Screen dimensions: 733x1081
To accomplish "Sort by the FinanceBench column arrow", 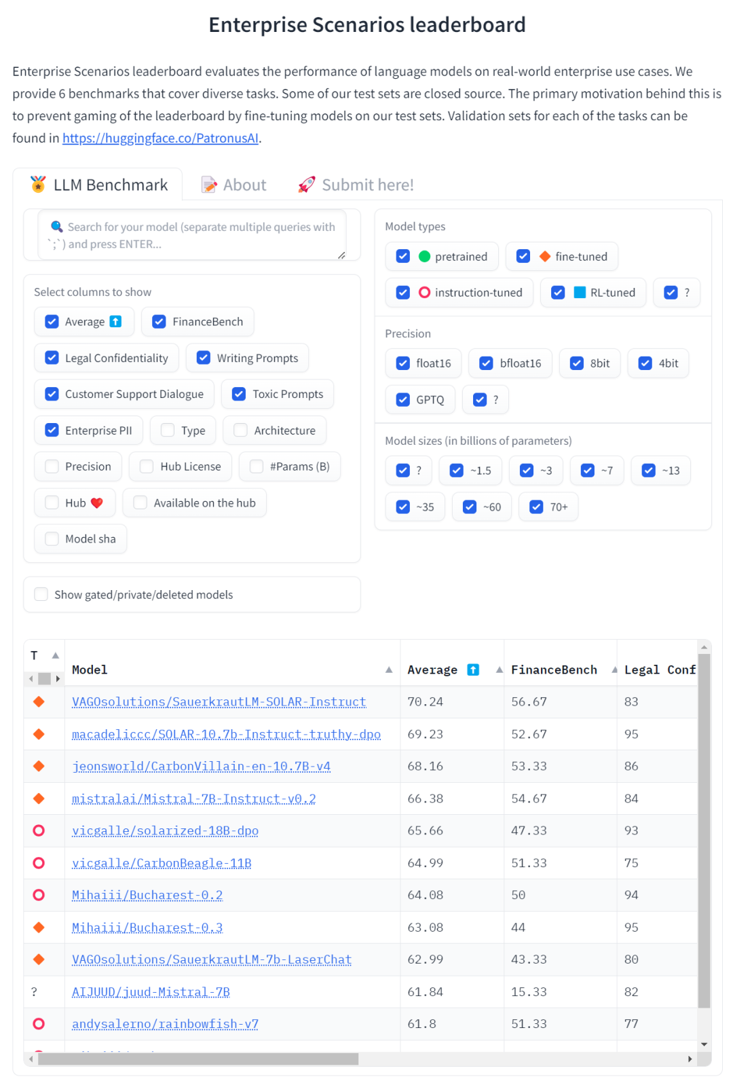I will [x=614, y=670].
